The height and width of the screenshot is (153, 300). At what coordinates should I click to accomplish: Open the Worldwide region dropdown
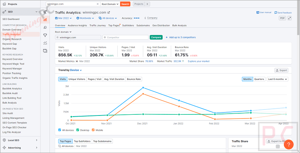tap(85, 18)
